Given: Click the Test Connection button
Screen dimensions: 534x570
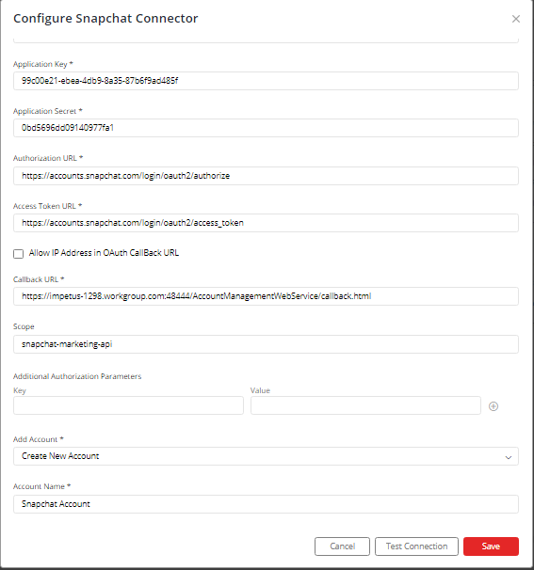Looking at the screenshot, I should 416,546.
